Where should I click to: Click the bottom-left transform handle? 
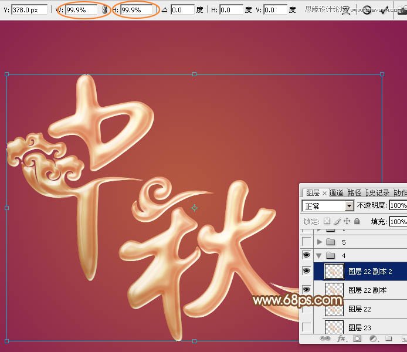7,341
